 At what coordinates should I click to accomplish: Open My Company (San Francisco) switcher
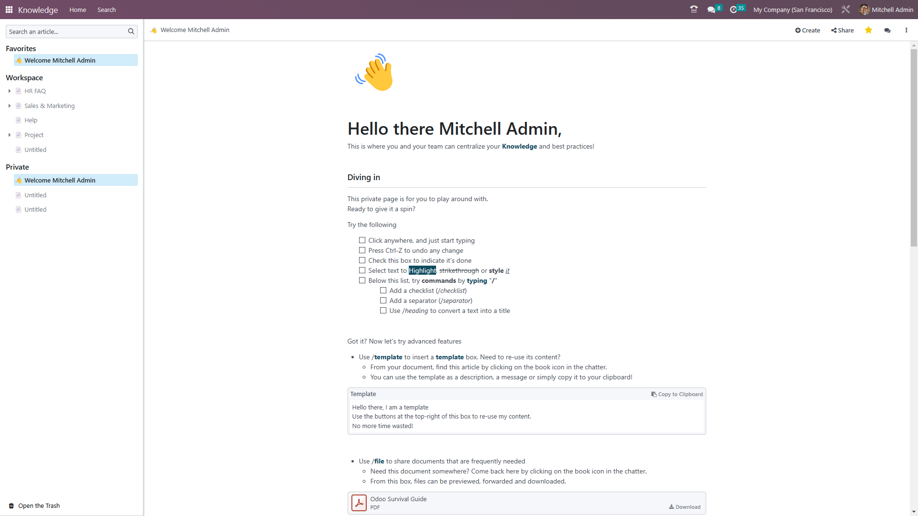click(x=792, y=10)
